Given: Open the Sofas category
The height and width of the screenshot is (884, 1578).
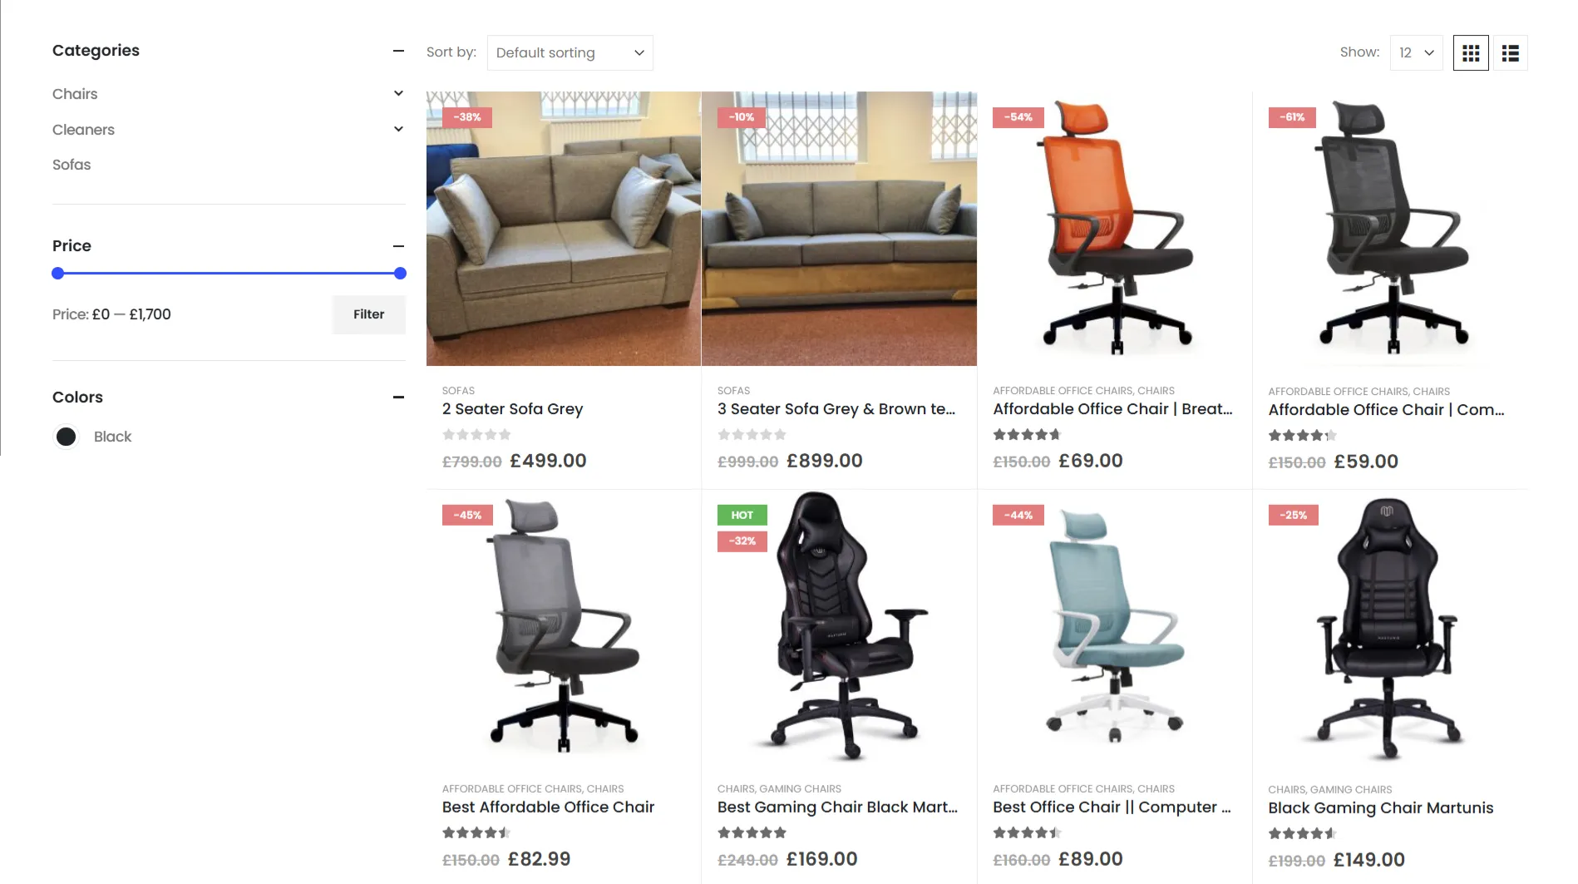Looking at the screenshot, I should click(72, 165).
